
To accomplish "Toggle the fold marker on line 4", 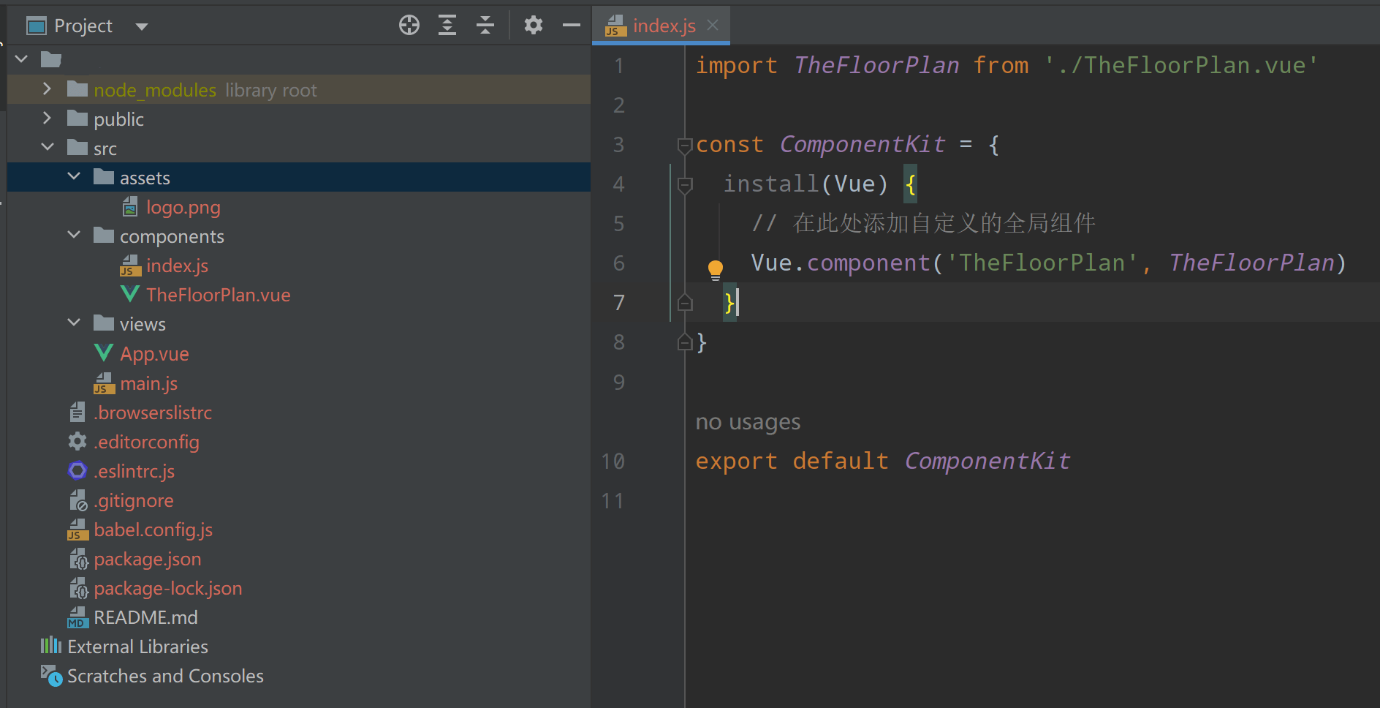I will 685,185.
